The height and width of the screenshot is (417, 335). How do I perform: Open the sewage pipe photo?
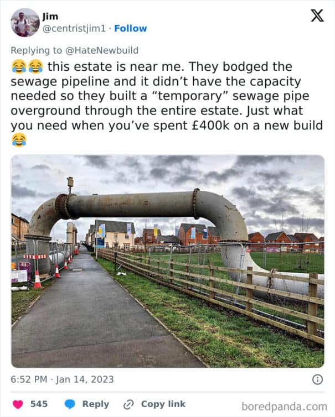coord(168,261)
